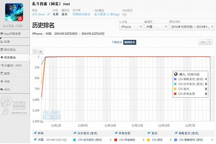Click the reset zoom undo icon
216x144 pixels.
pos(35,52)
